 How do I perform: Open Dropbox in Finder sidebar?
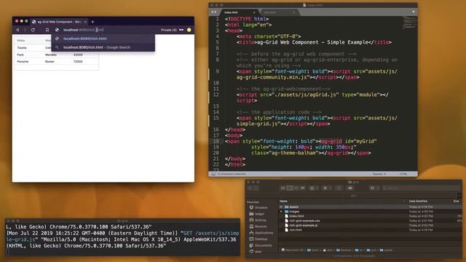pos(258,207)
